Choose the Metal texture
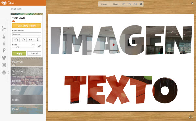196x121 pixels. point(27,100)
